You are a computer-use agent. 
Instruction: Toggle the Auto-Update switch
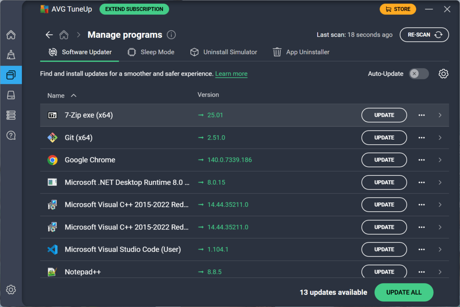tap(419, 74)
